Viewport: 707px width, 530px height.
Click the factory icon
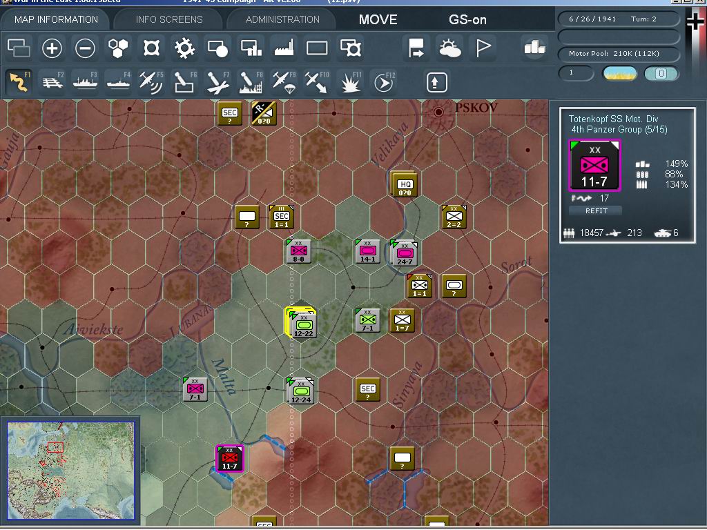click(284, 48)
